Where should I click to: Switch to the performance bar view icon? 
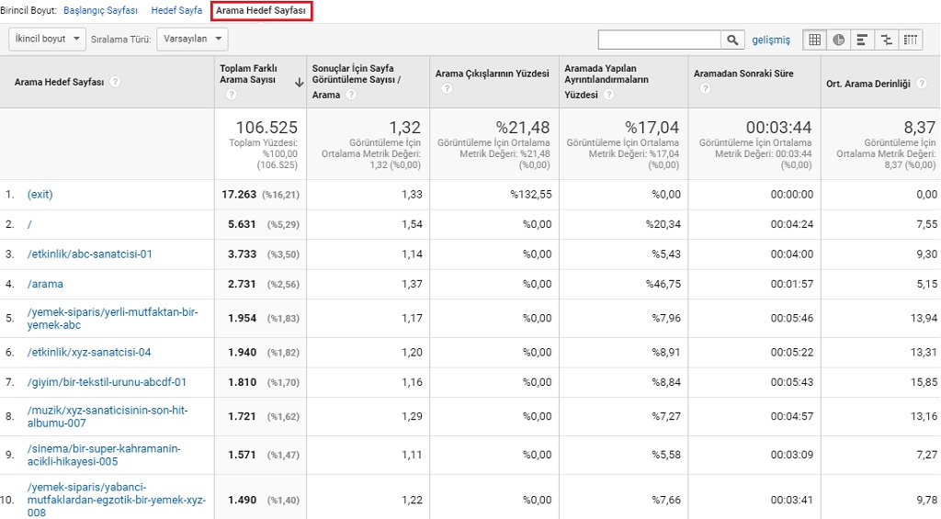862,39
